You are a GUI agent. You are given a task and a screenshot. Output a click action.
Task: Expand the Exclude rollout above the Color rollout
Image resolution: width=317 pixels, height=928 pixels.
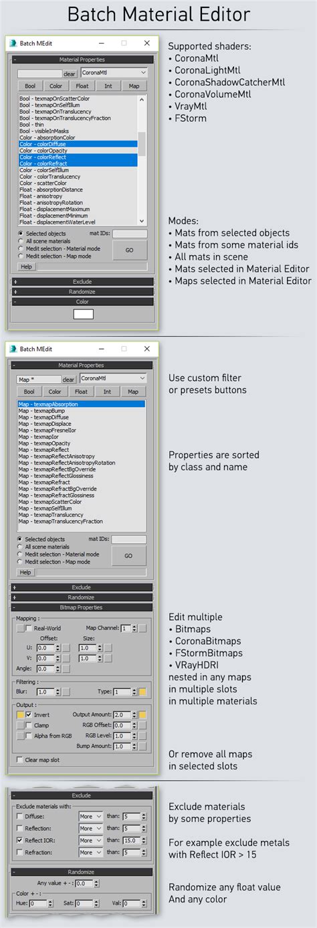[x=82, y=281]
